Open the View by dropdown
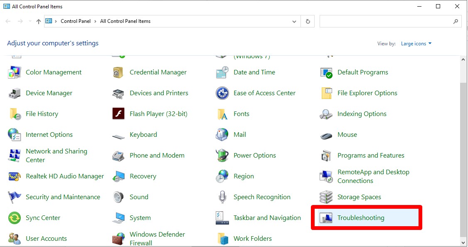The width and height of the screenshot is (468, 247). click(416, 43)
